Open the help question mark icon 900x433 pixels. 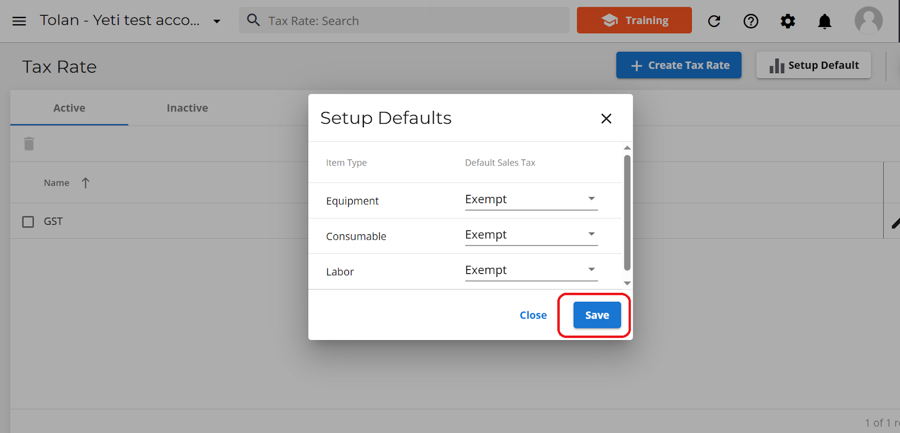point(751,21)
